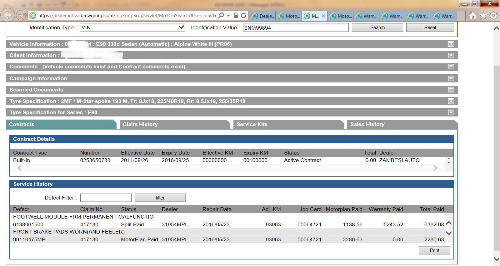Open the Identification Type dropdown
The height and width of the screenshot is (266, 500).
[132, 27]
